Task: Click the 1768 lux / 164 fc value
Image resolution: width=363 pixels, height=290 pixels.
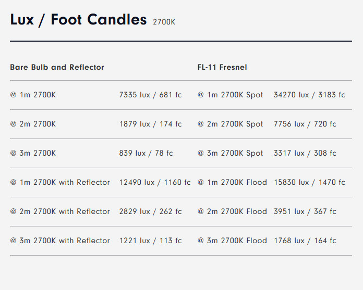Action: pyautogui.click(x=305, y=241)
